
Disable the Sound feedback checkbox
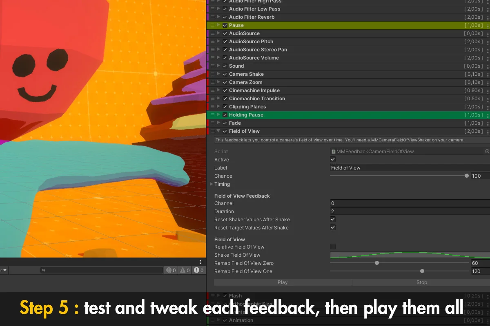[225, 66]
